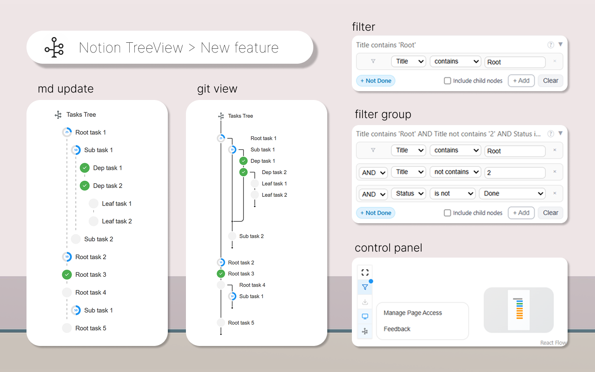Remove the single condition row in the filter panel
The width and height of the screenshot is (595, 372).
[x=555, y=61]
